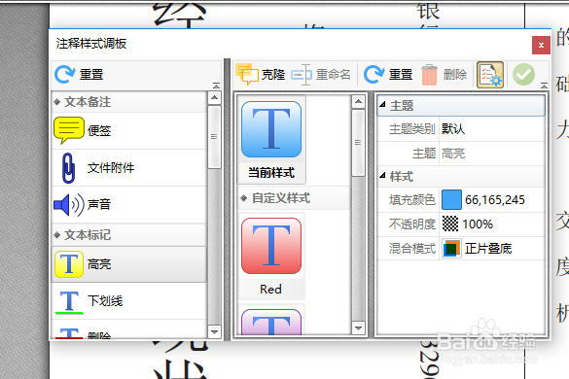Select the Red custom style thumbnail
This screenshot has width=569, height=379.
coord(271,257)
